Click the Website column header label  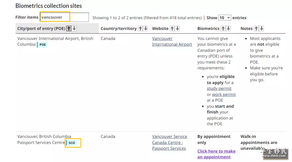coord(160,28)
